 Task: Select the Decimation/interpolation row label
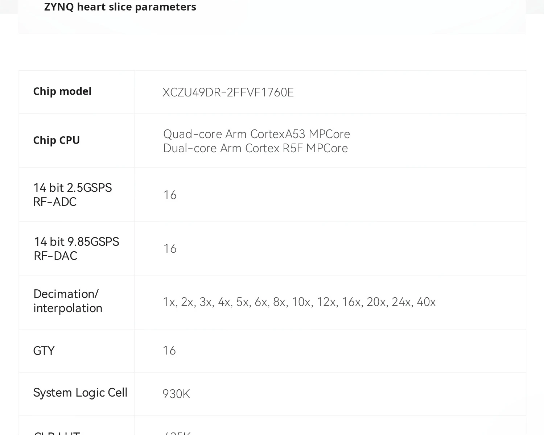tap(67, 301)
